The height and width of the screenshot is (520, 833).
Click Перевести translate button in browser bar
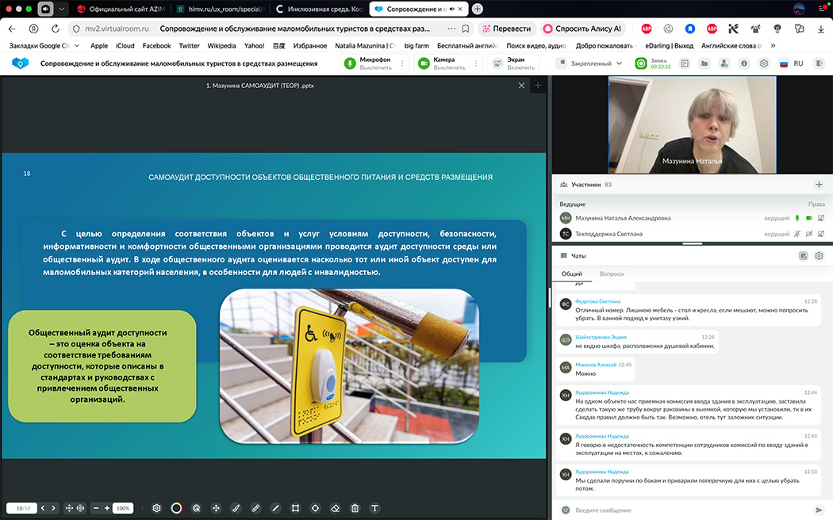click(x=506, y=29)
